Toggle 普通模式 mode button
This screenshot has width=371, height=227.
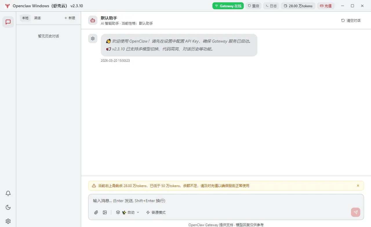coord(156,212)
